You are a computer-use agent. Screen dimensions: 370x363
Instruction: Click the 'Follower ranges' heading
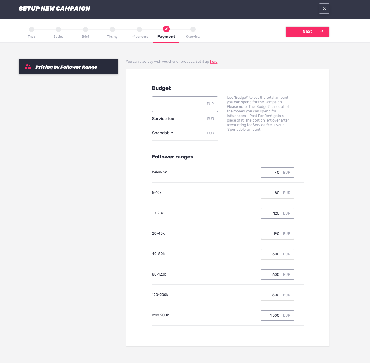point(173,157)
